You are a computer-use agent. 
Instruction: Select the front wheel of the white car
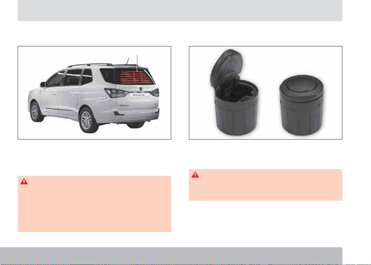(35, 112)
